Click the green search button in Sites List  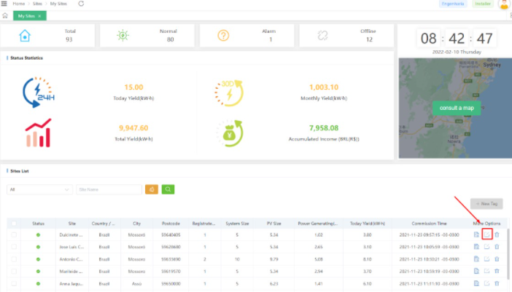tap(168, 189)
